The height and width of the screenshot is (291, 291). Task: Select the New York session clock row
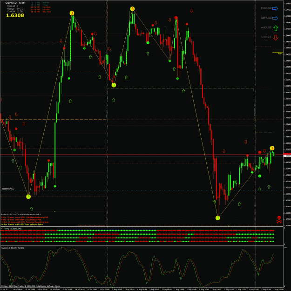pyautogui.click(x=41, y=12)
